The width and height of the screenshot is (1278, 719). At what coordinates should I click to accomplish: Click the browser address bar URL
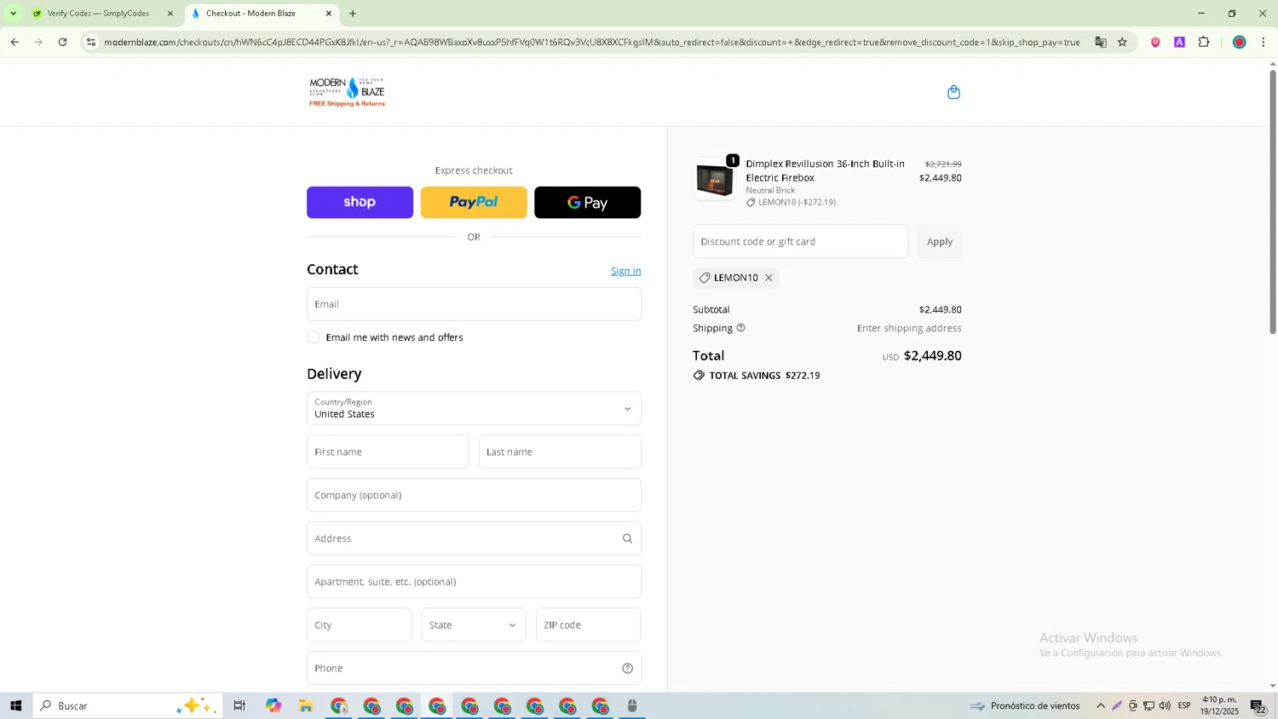click(x=591, y=42)
